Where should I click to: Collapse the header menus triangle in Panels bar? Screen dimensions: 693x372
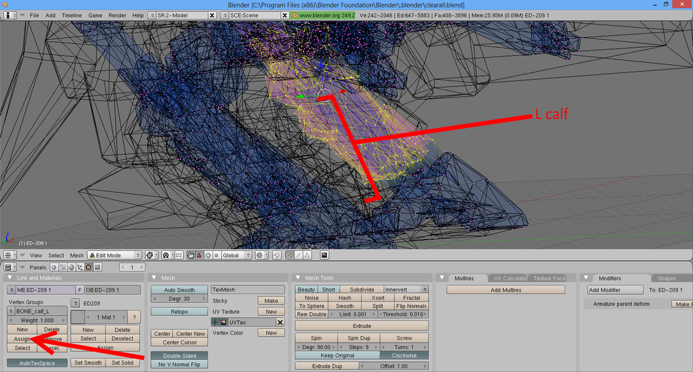[x=22, y=267]
